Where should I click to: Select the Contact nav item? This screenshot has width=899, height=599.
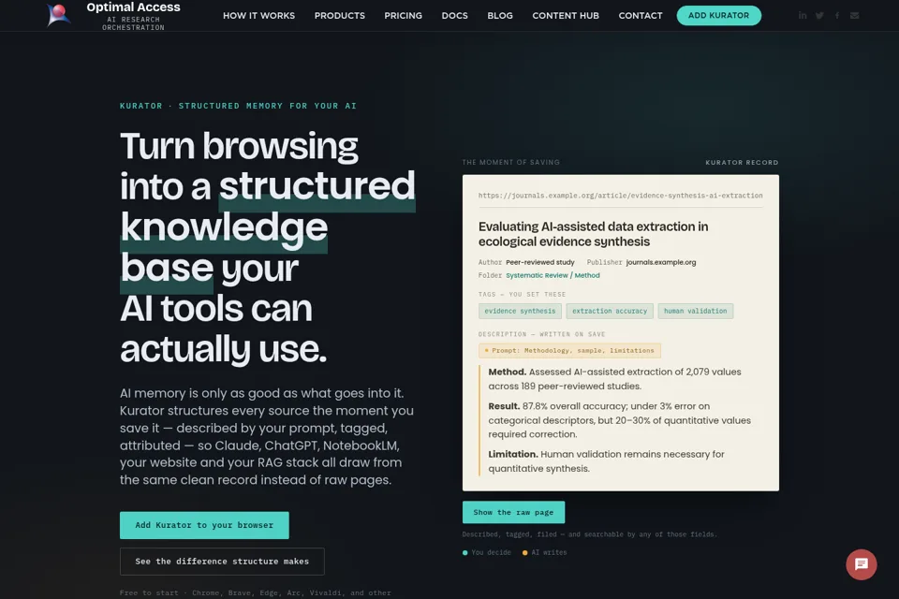point(641,16)
